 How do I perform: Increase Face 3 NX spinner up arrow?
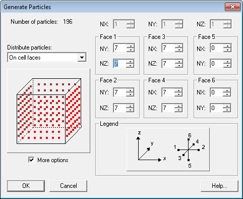click(x=179, y=46)
